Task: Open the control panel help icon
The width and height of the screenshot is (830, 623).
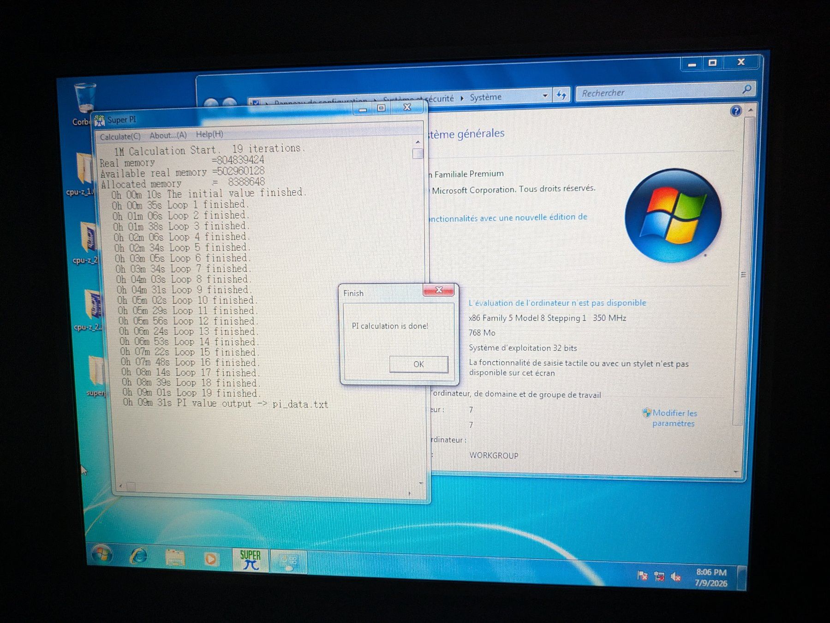Action: [736, 111]
